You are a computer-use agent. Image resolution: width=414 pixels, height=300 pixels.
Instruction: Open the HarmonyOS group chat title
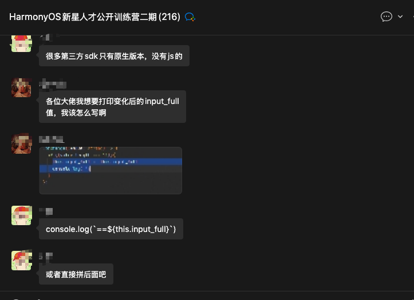(94, 17)
